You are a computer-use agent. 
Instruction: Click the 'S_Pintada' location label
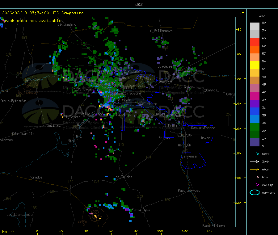(x=82, y=89)
